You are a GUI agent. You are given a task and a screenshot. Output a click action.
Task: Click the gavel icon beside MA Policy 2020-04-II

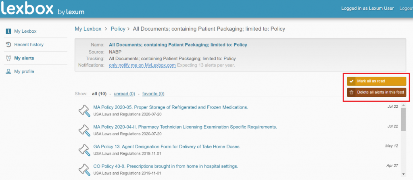(84, 130)
